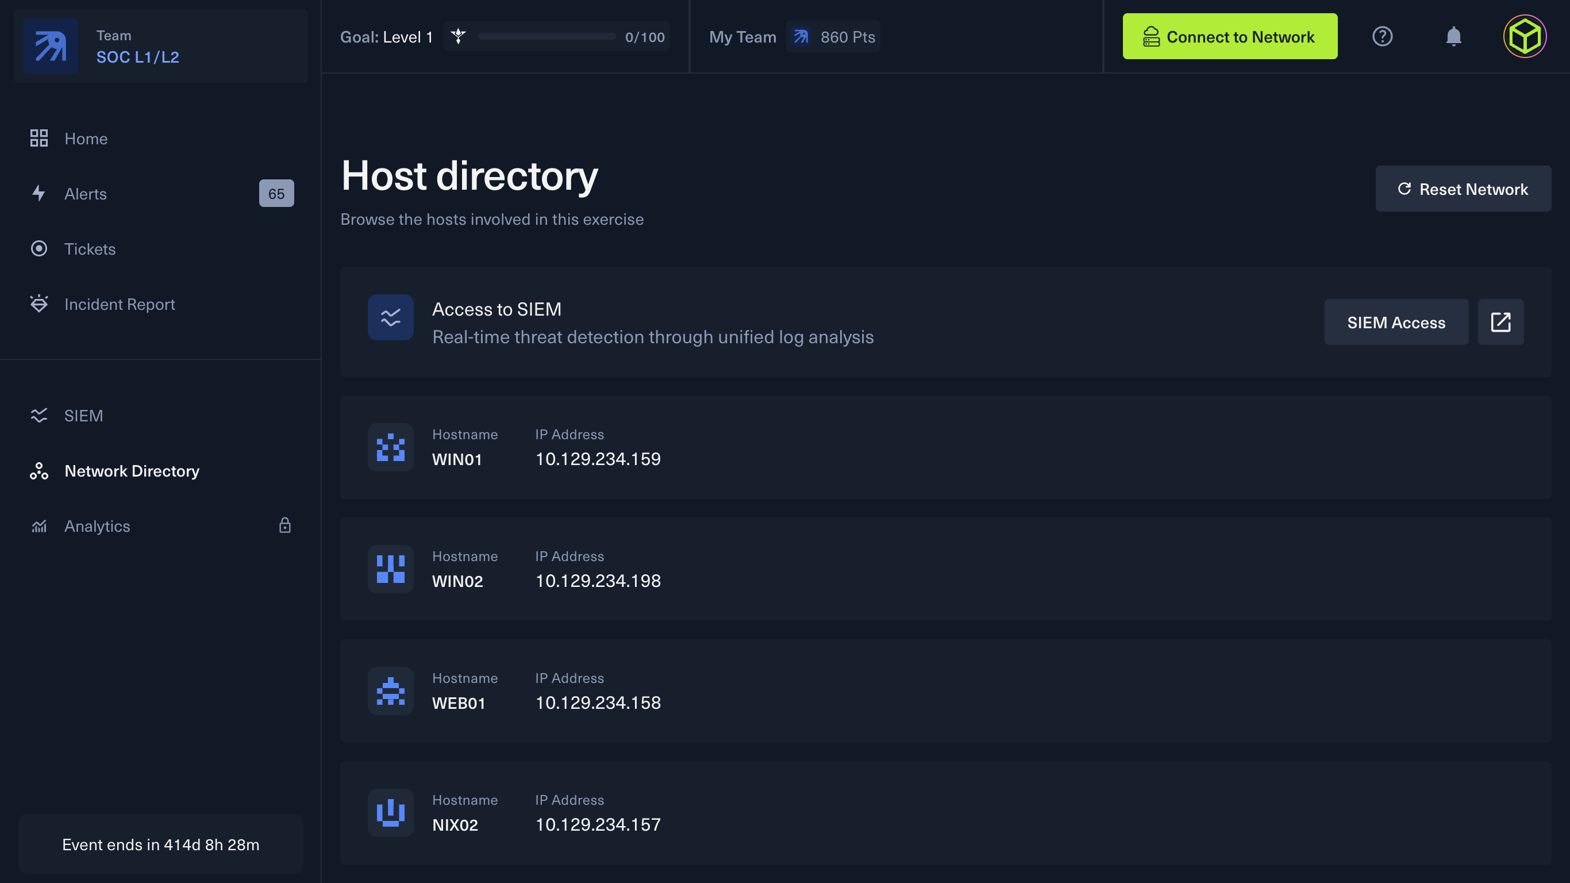
Task: Click the locked Analytics item
Action: pyautogui.click(x=98, y=525)
